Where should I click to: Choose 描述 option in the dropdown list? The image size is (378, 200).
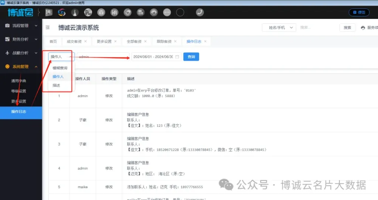56,85
